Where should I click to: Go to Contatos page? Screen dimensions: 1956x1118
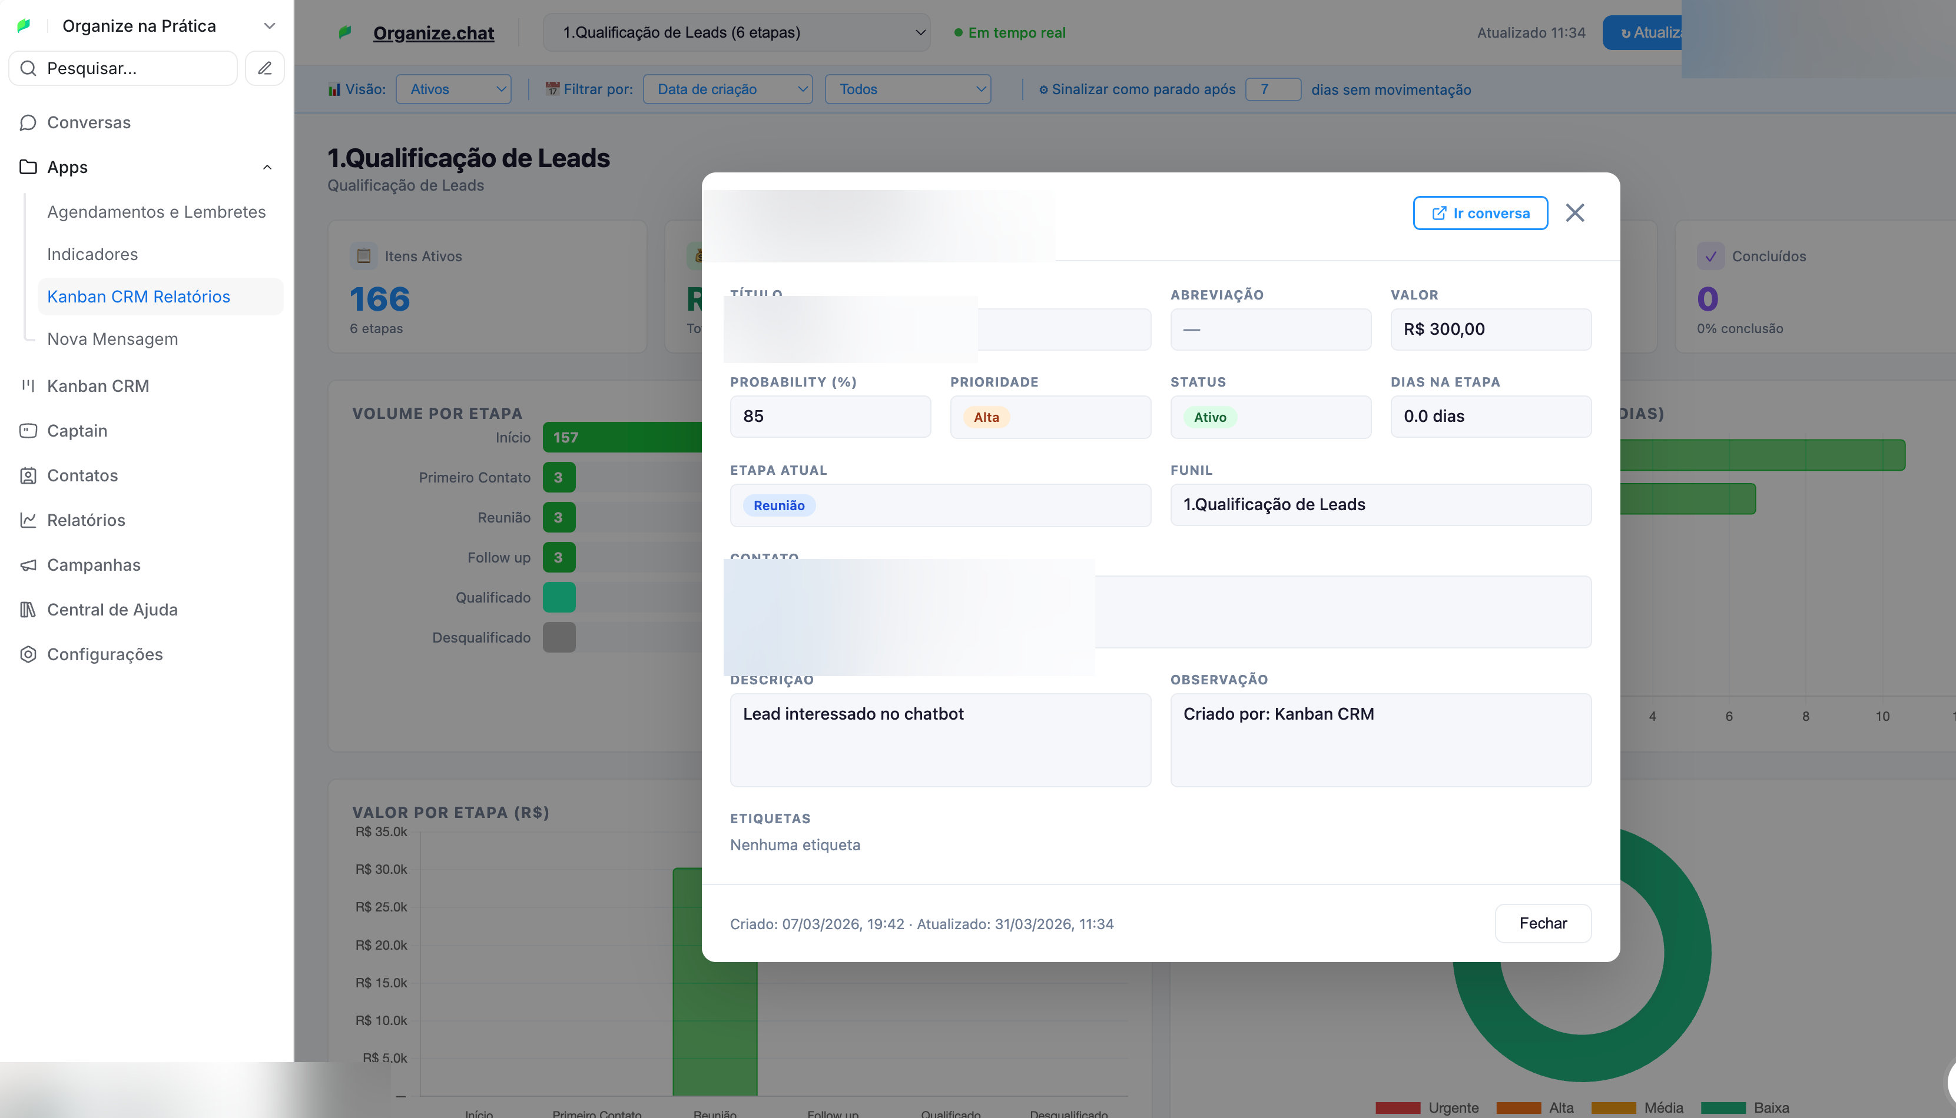coord(82,475)
